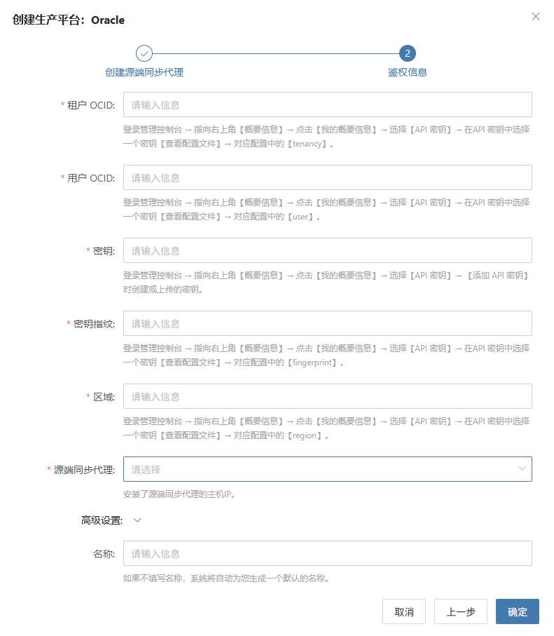Click the help text mentioning [region]
This screenshot has width=554, height=636.
[326, 428]
